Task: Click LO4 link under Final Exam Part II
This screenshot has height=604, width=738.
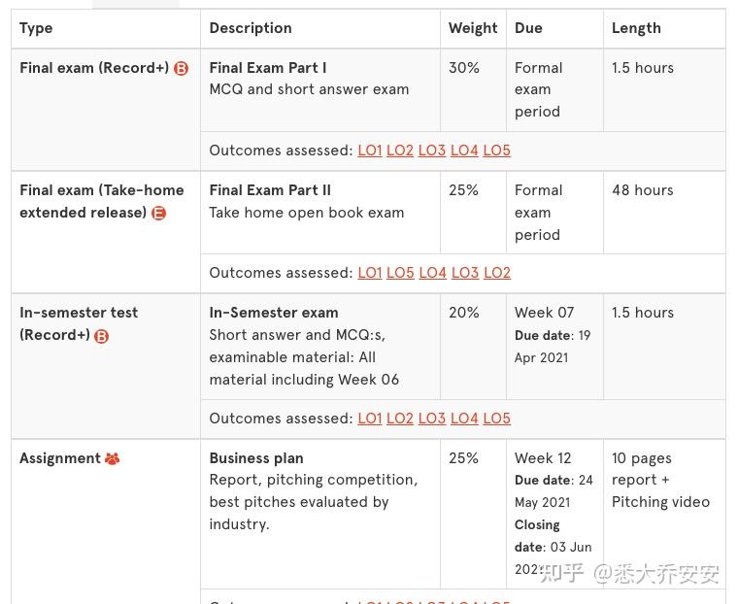Action: [432, 273]
